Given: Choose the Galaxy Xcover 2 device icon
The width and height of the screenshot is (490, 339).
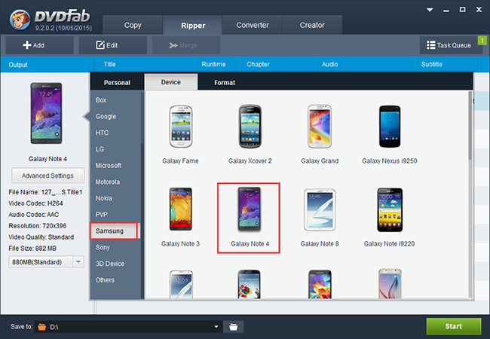Looking at the screenshot, I should tap(250, 127).
